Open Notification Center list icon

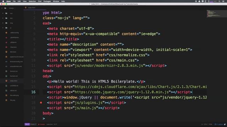click(223, 1)
